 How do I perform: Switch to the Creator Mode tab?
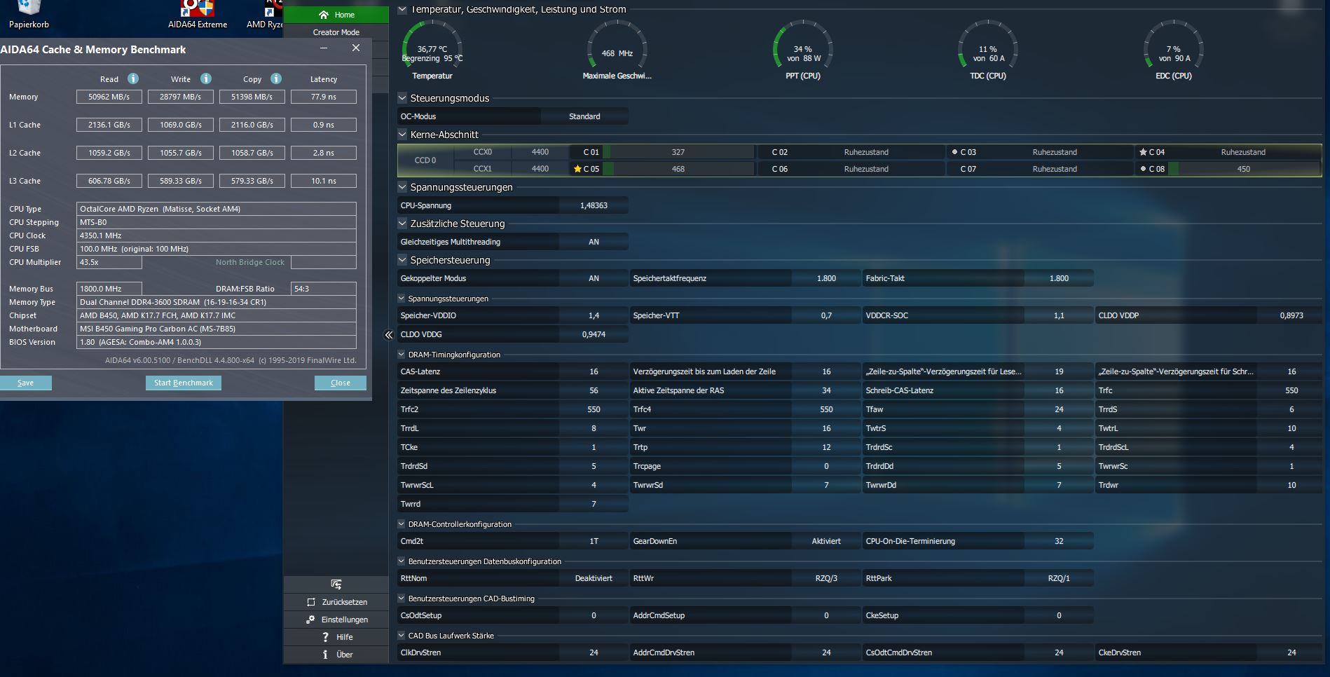336,32
